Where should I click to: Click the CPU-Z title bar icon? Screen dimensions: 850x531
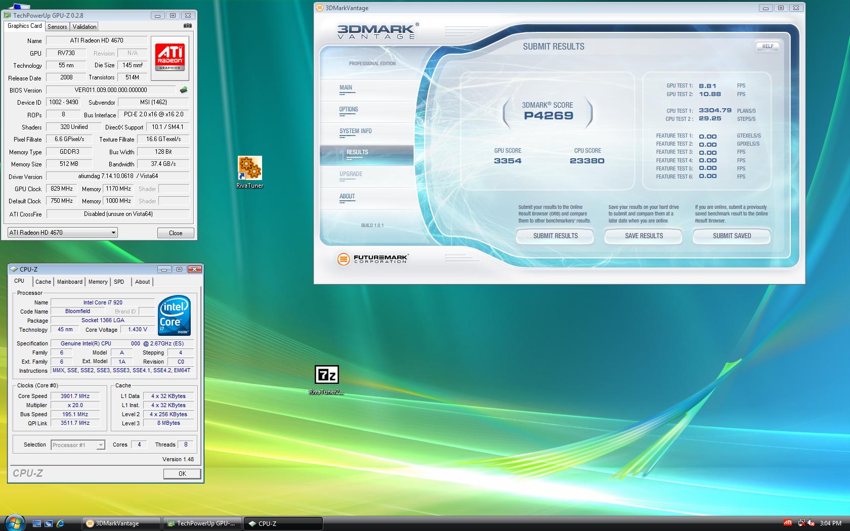point(14,269)
